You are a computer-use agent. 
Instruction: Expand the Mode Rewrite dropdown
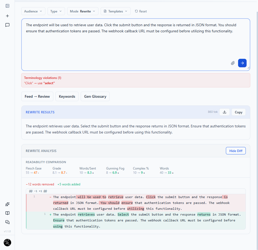click(83, 11)
